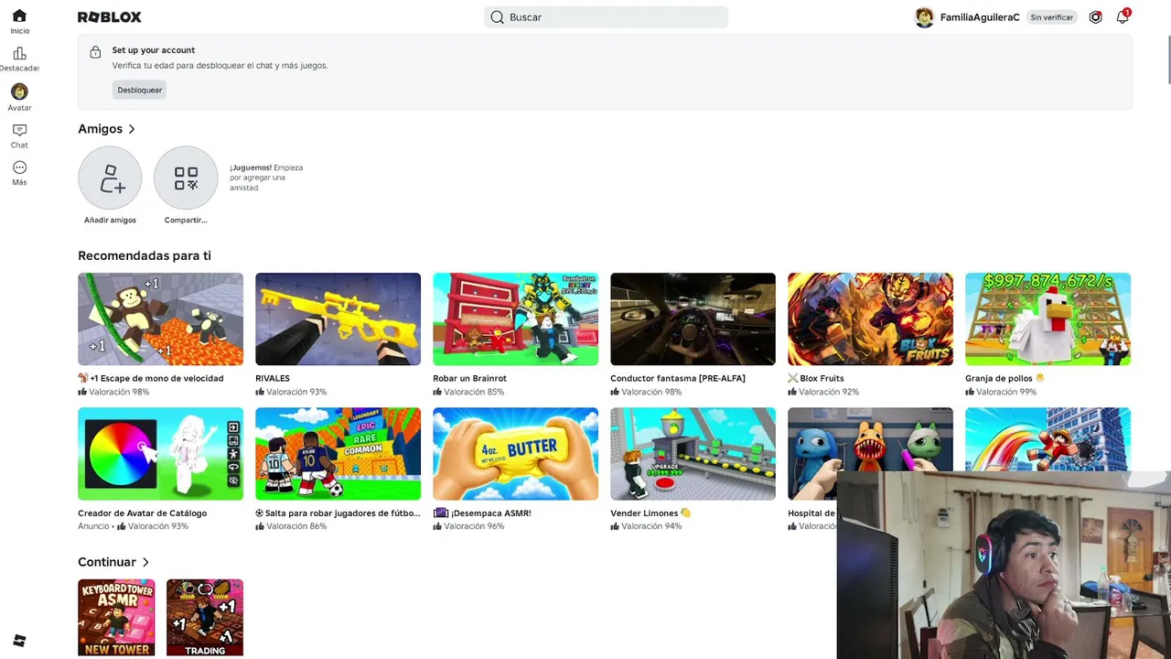1171x659 pixels.
Task: Open the Avatar editor from the sidebar
Action: 19,97
